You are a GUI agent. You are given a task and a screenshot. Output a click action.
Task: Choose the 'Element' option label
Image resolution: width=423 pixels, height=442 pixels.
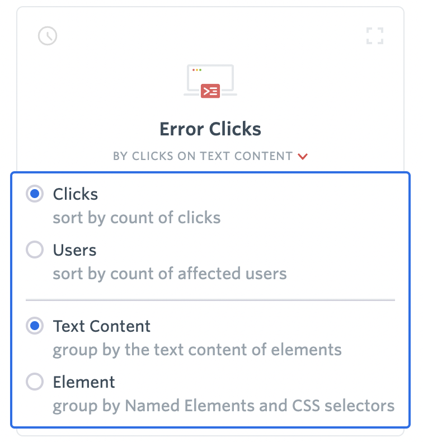click(x=84, y=382)
